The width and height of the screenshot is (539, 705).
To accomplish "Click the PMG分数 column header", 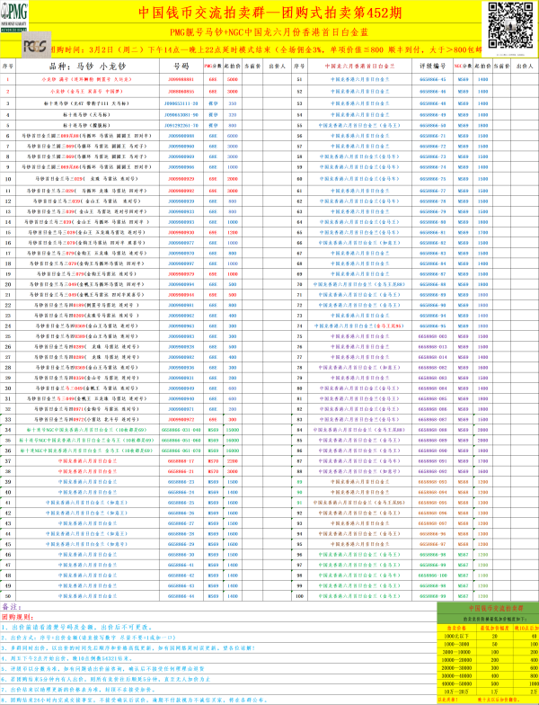I will [213, 67].
